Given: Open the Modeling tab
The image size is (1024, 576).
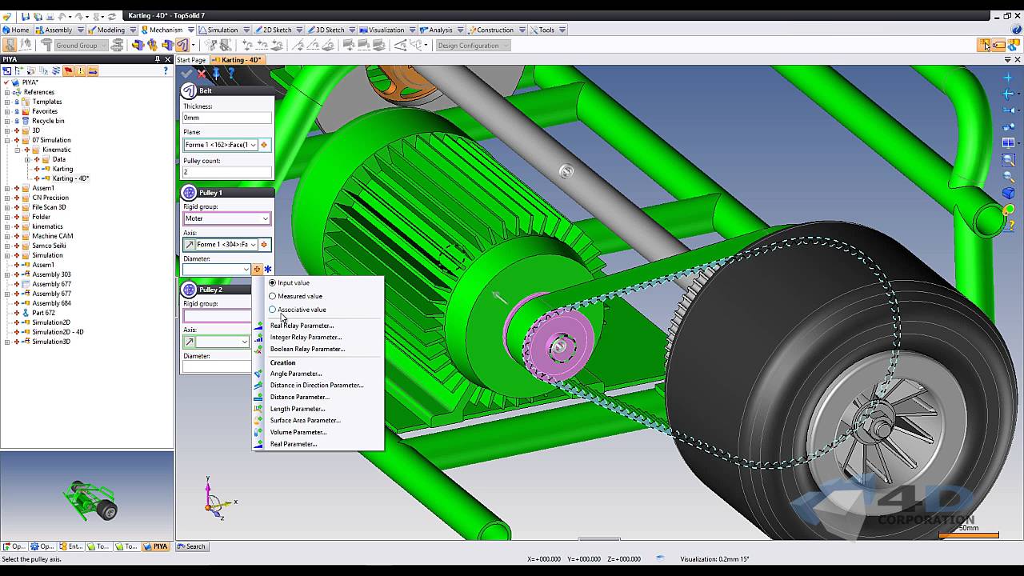Looking at the screenshot, I should [x=110, y=30].
